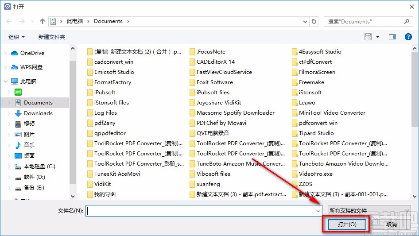Open view options dropdown arrow
The width and height of the screenshot is (419, 236).
[377, 37]
